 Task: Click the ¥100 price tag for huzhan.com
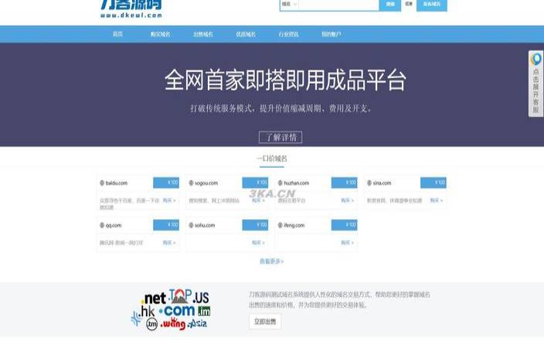[344, 182]
